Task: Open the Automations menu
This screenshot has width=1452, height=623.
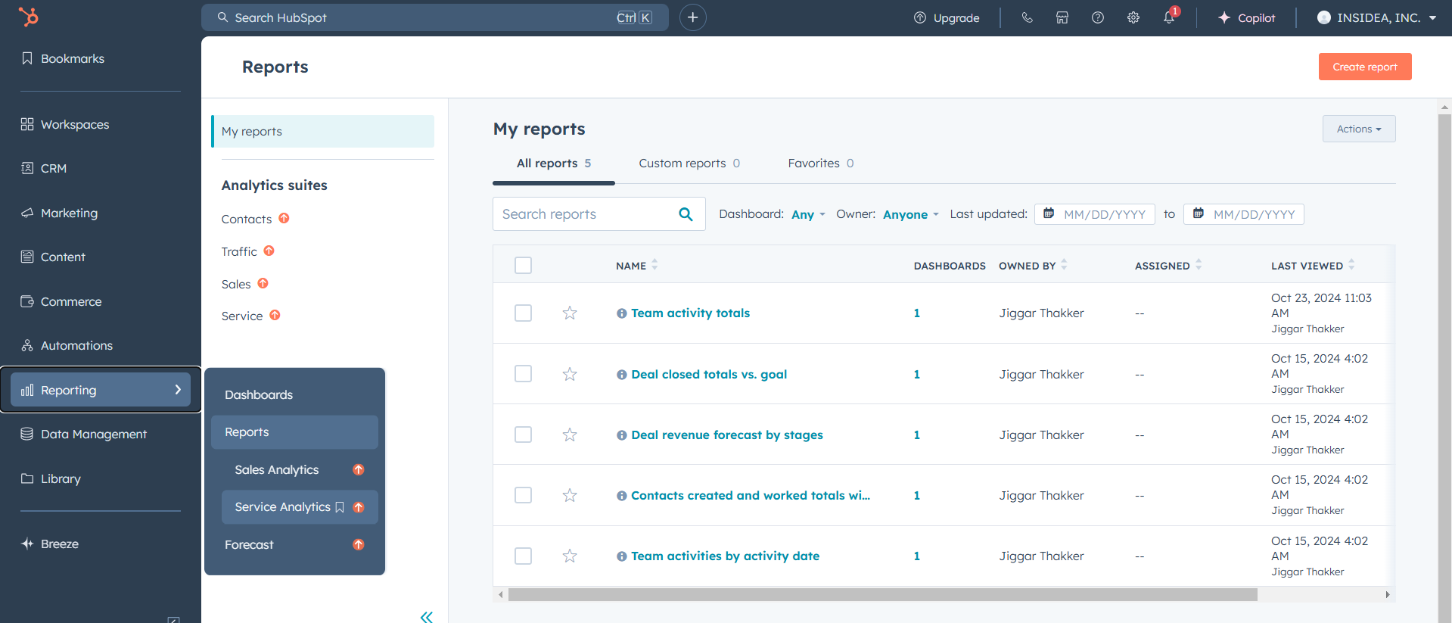Action: point(67,345)
